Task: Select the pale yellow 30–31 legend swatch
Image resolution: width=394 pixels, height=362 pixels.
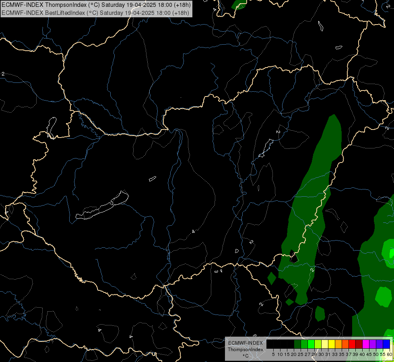Action: (x=325, y=344)
